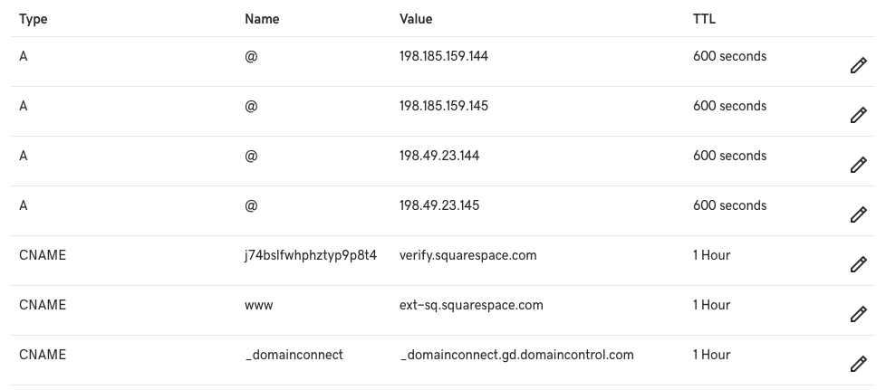886x390 pixels.
Task: Select the value ext-sq.squarespace.com
Action: [x=471, y=305]
